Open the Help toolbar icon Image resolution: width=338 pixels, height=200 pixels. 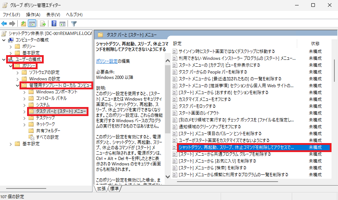(x=54, y=23)
